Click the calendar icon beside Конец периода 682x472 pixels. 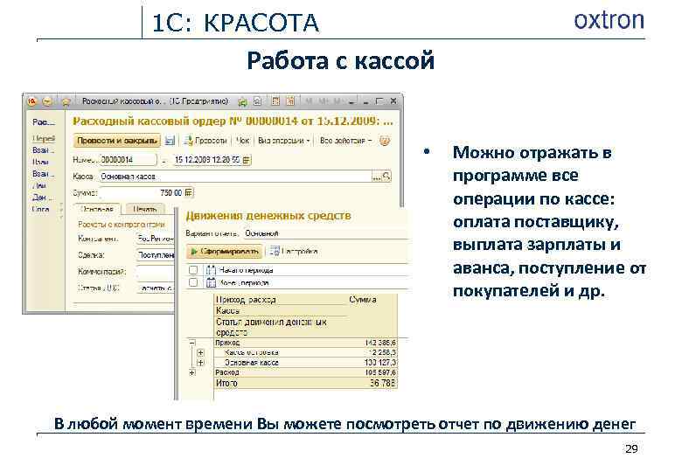tap(211, 282)
